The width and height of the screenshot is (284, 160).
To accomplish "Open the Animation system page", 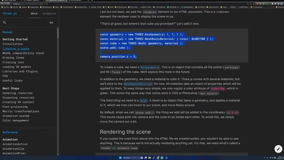I will (x=16, y=116).
